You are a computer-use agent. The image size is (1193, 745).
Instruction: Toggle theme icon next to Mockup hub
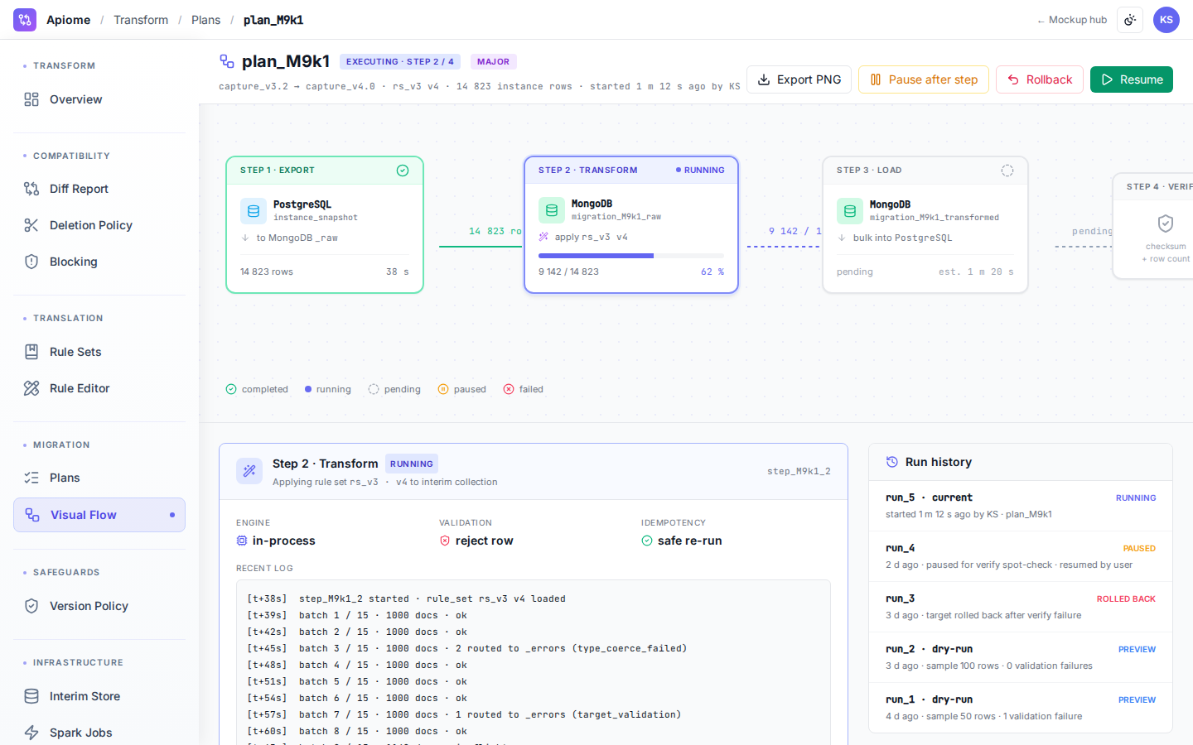(1130, 20)
